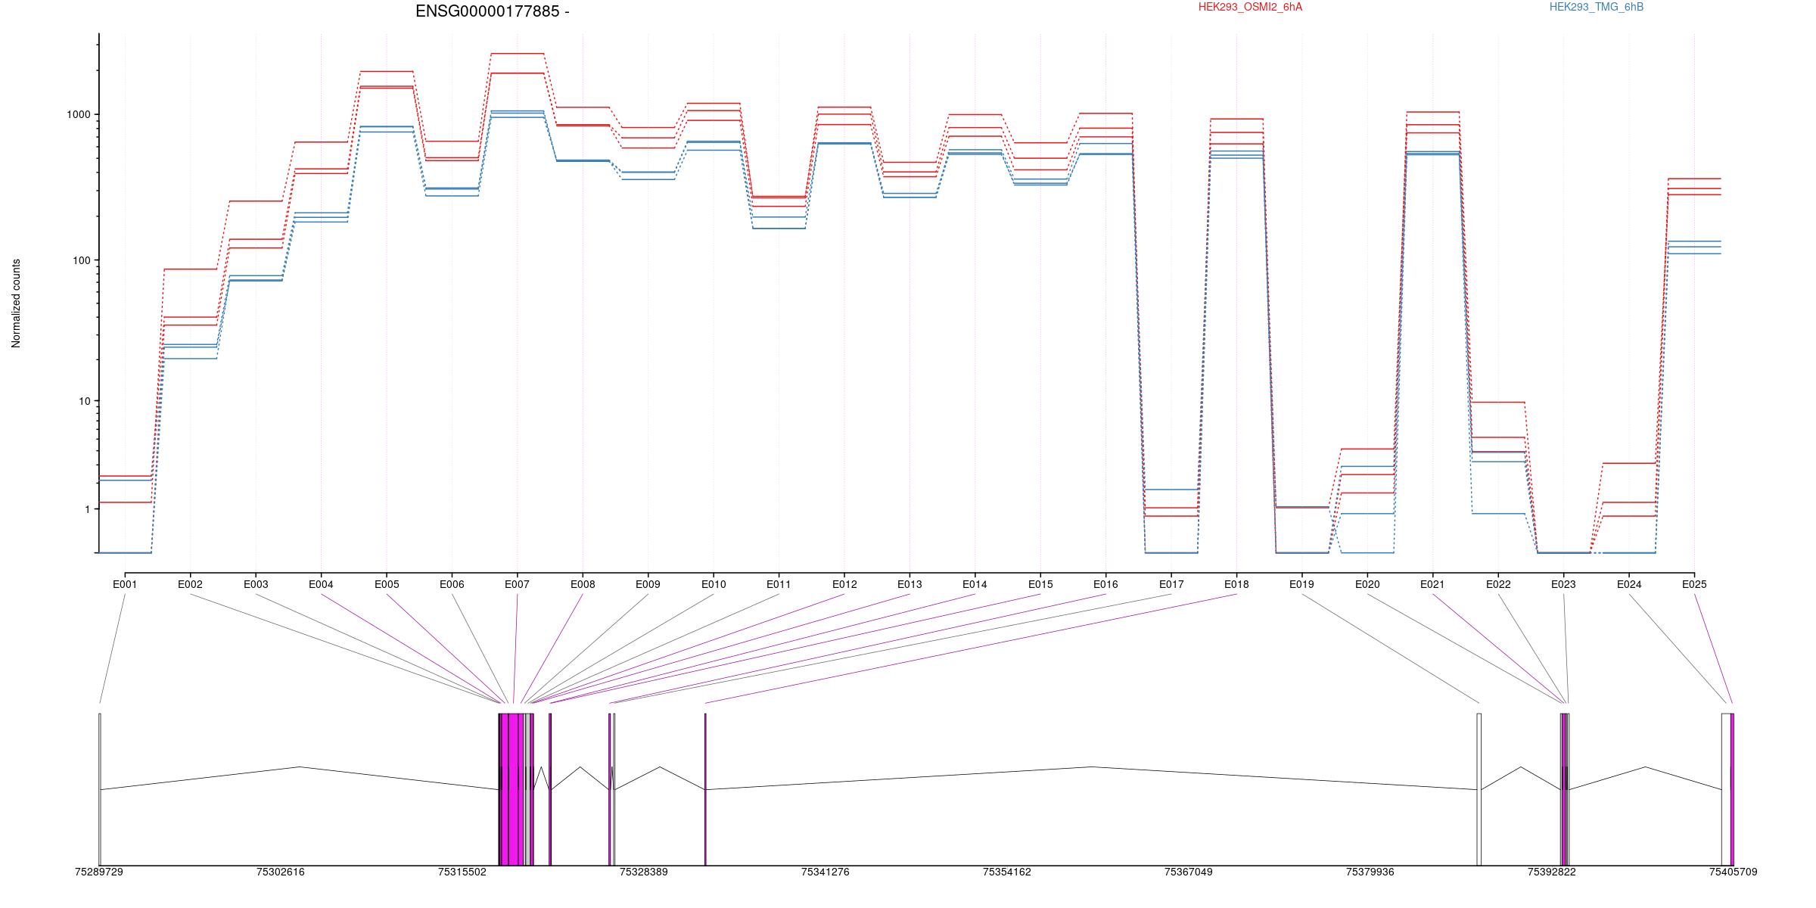Click the exon label E015
This screenshot has width=1816, height=908.
pos(1040,584)
